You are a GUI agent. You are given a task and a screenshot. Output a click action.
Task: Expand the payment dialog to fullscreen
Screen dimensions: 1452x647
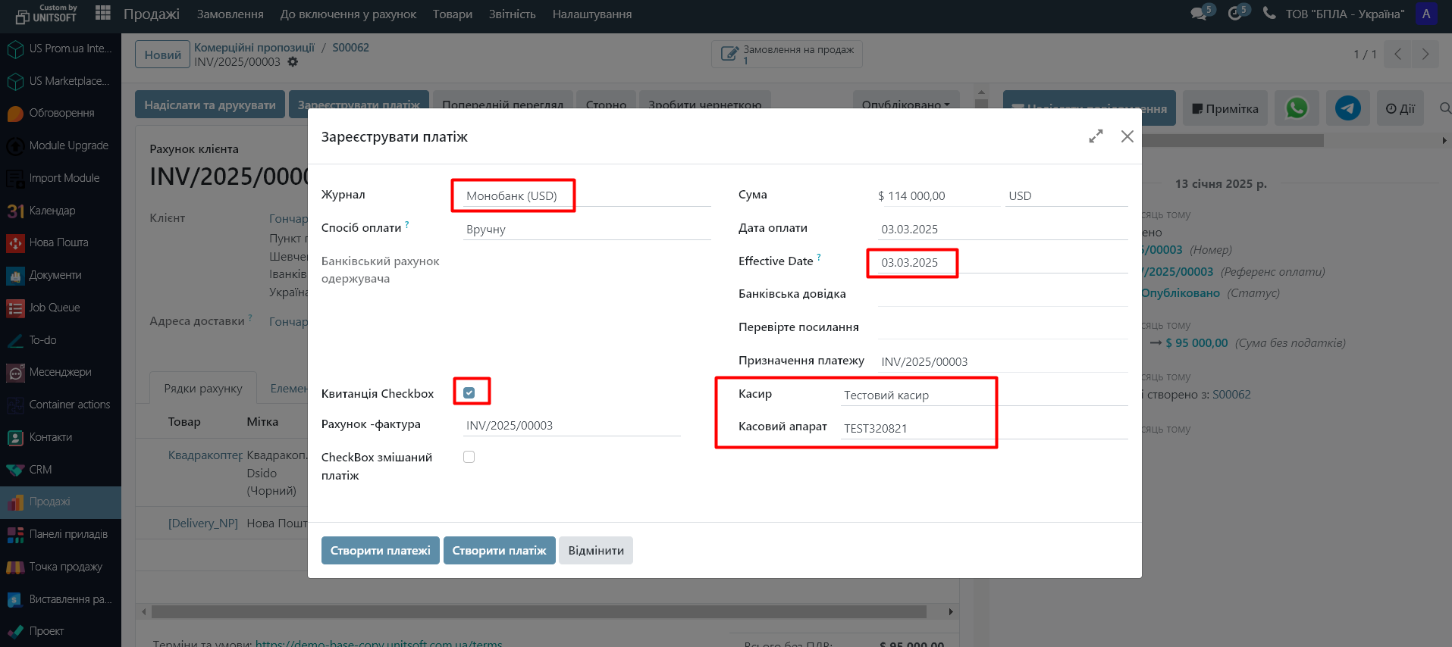1096,136
